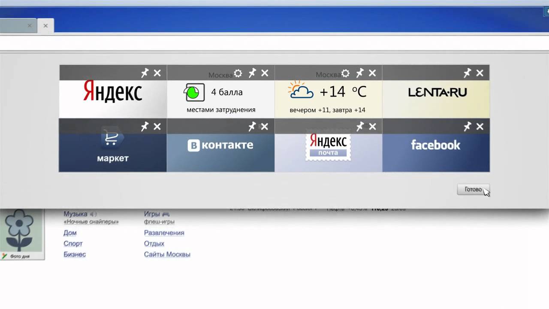This screenshot has height=309, width=549.
Task: Pin the weather +14 °C tile
Action: [x=360, y=73]
